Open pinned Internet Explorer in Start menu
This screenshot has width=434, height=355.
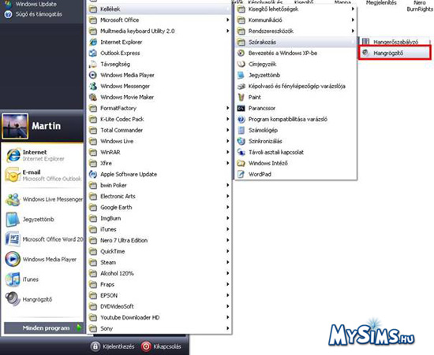(43, 155)
